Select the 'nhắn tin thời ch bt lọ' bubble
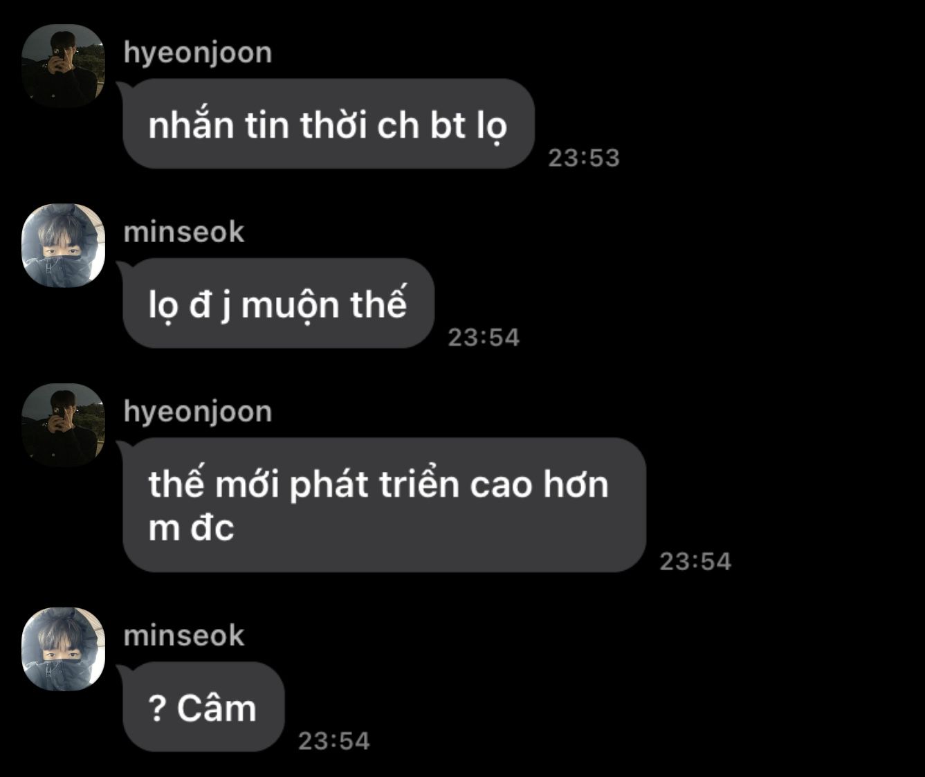Screen dimensions: 925x777 point(329,124)
